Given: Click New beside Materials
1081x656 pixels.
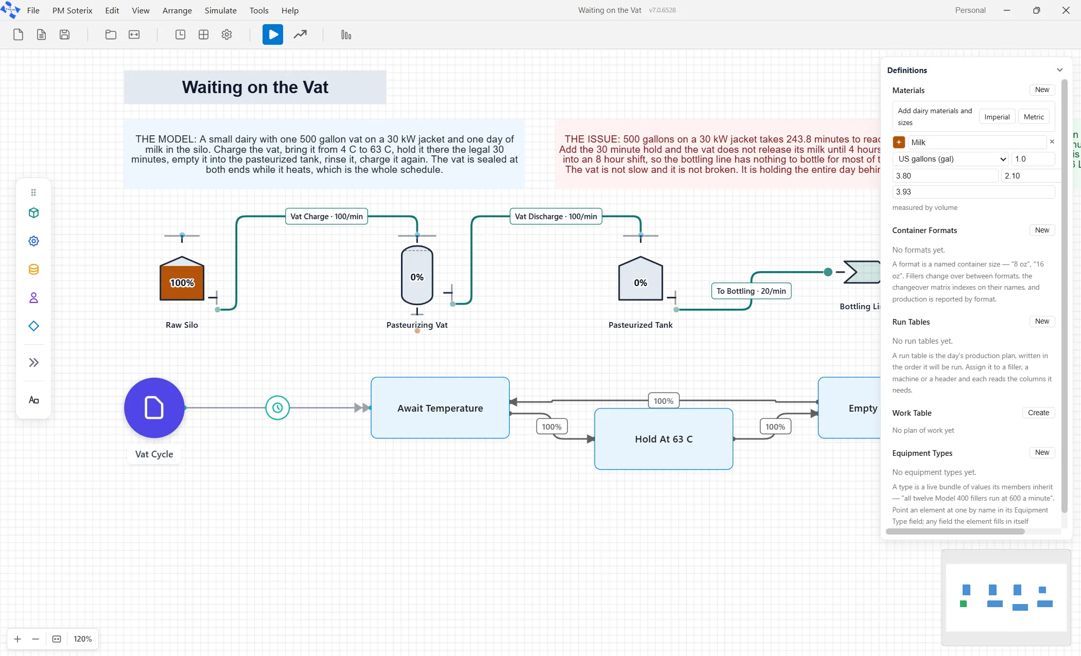Looking at the screenshot, I should 1042,90.
